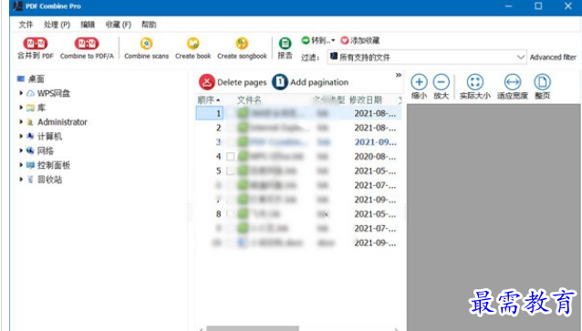Sort by the 修改日期 column header
Screen dimensions: 582x331
(x=365, y=99)
